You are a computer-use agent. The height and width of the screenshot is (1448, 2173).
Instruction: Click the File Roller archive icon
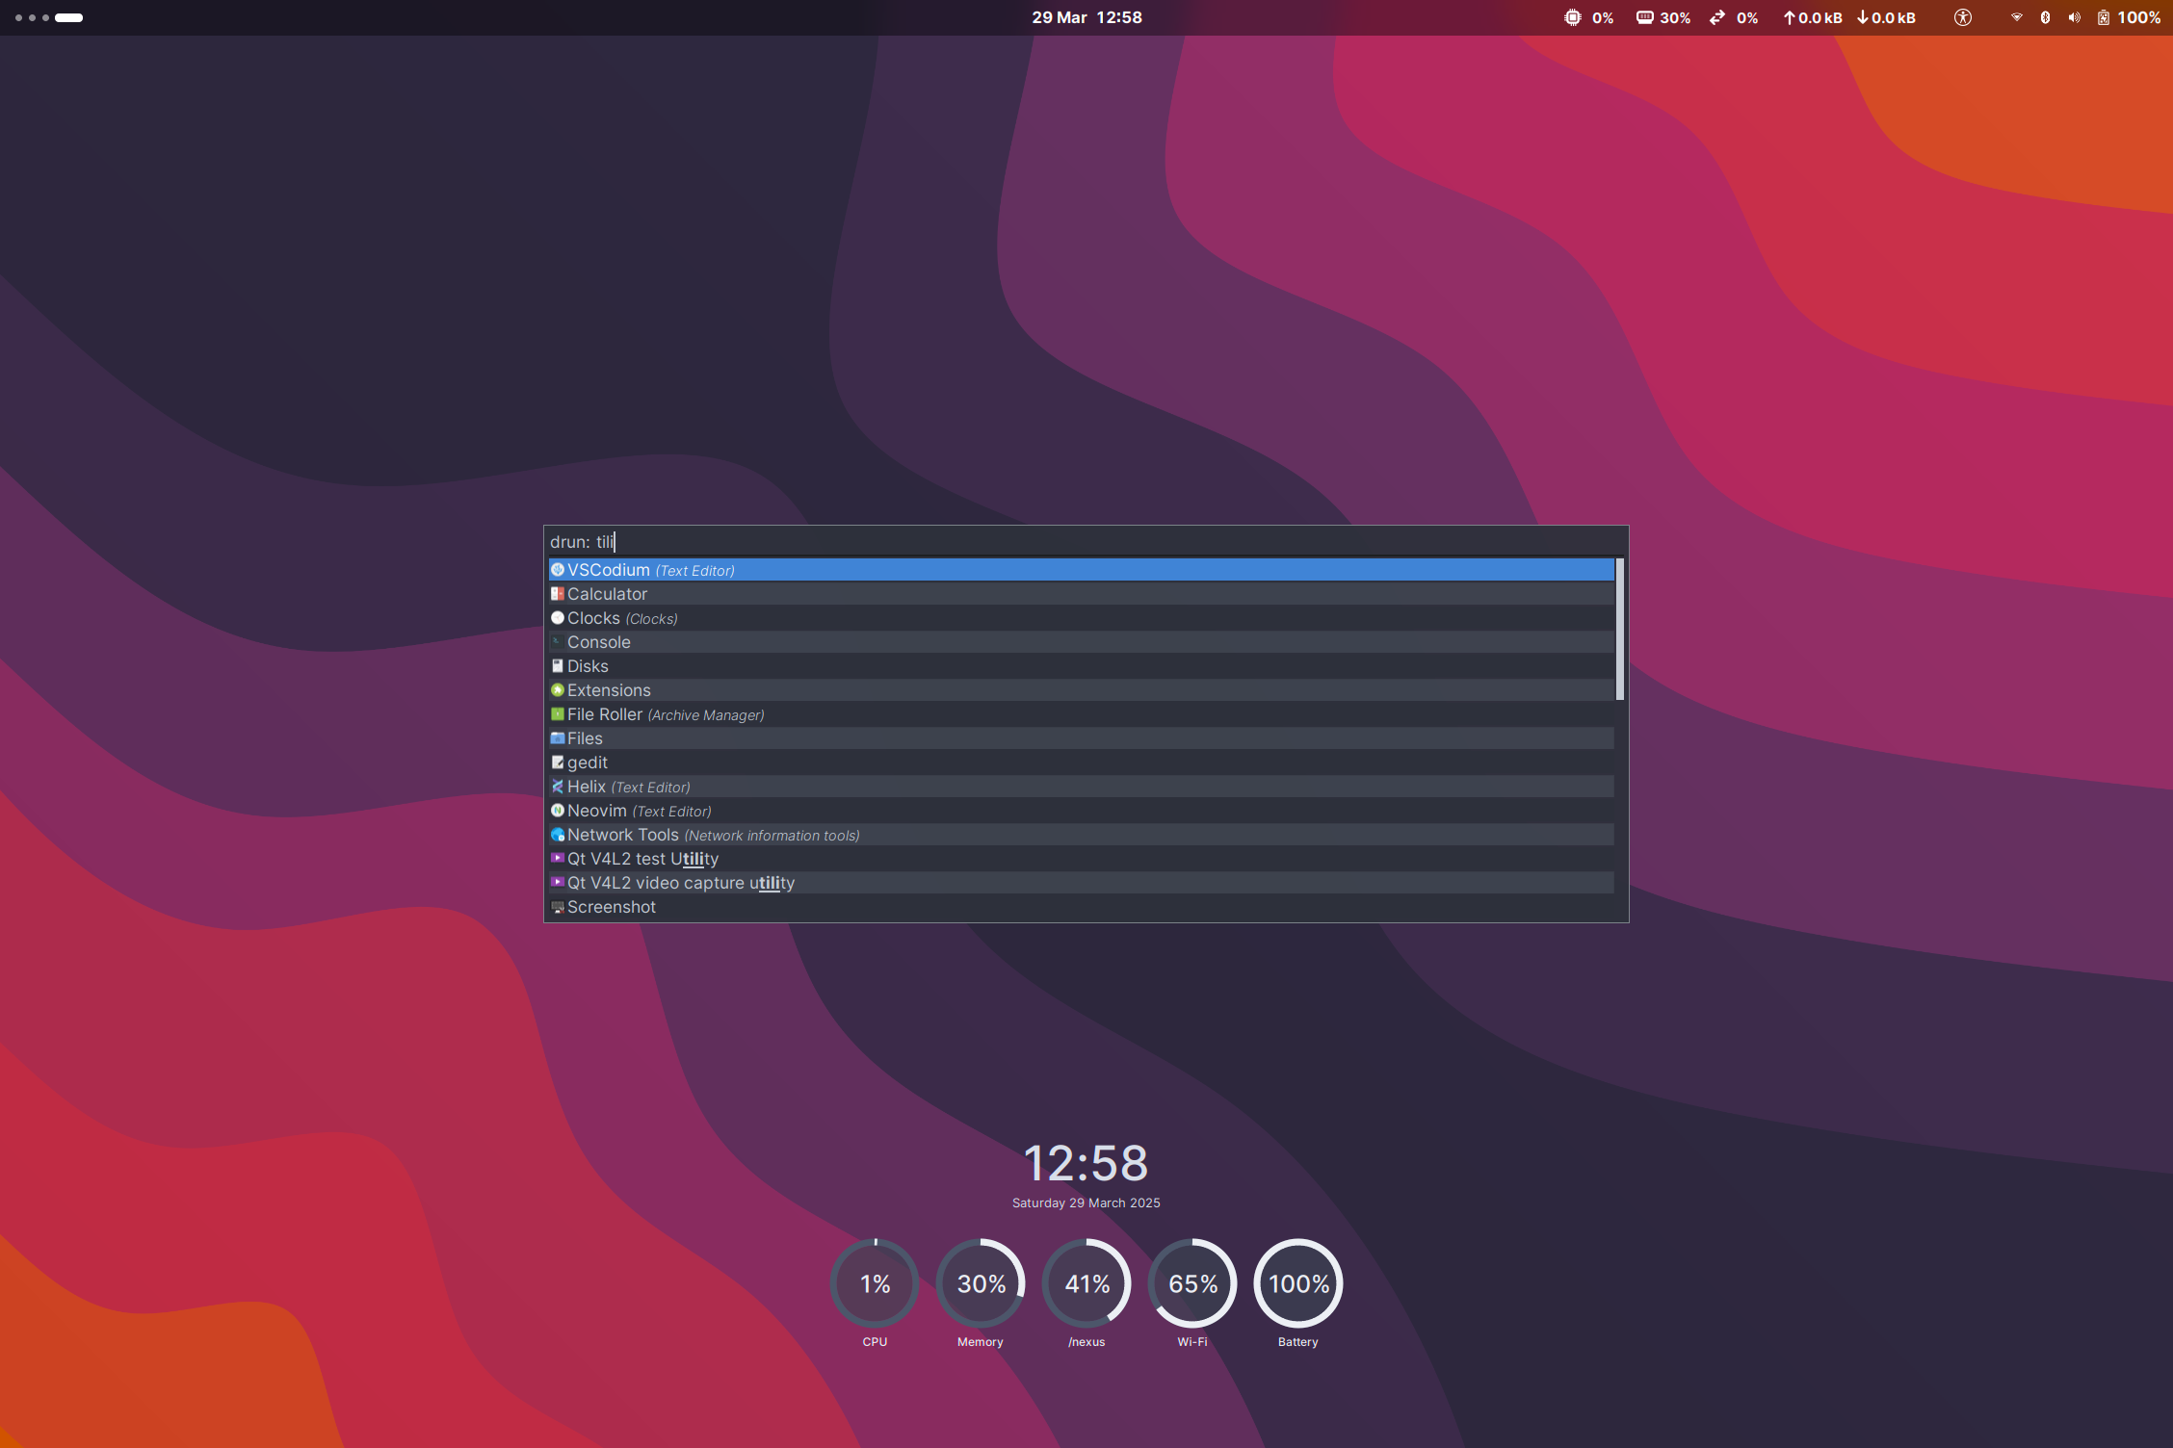(x=558, y=714)
